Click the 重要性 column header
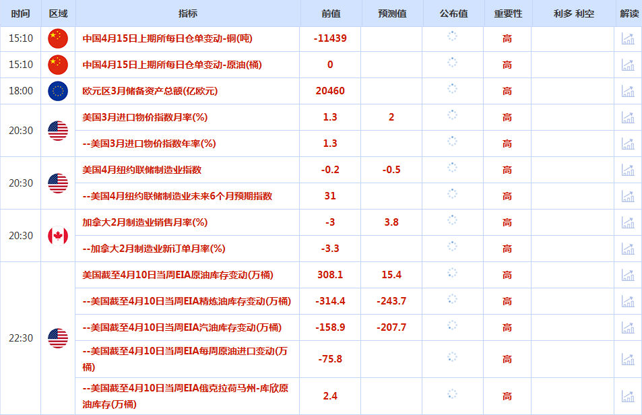Screen dimensions: 642x415 pos(507,13)
